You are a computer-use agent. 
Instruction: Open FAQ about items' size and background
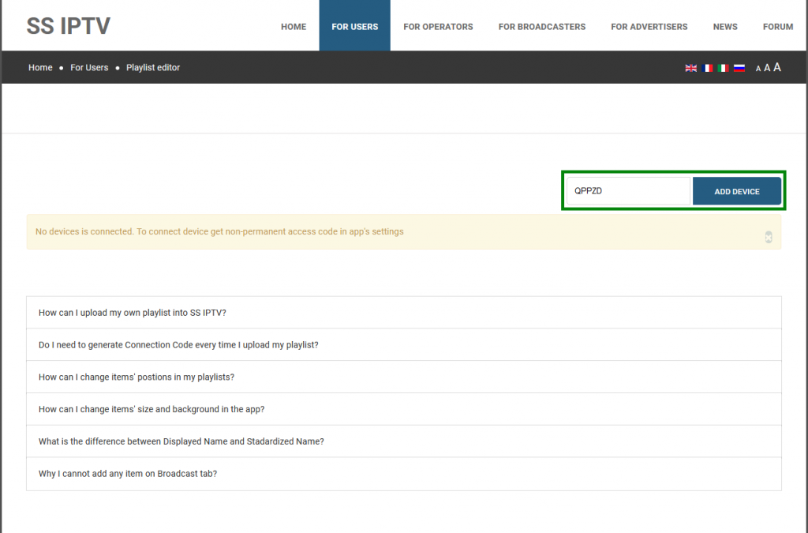coord(151,410)
